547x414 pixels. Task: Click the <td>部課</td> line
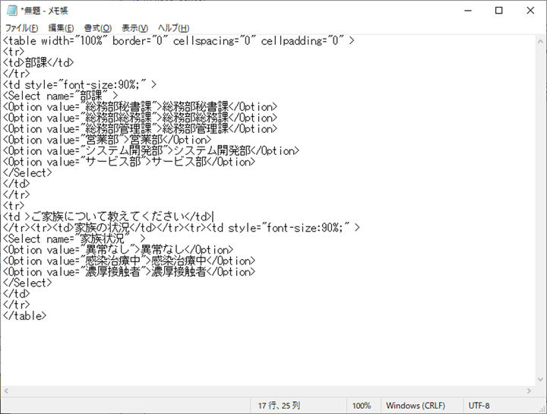tap(39, 63)
